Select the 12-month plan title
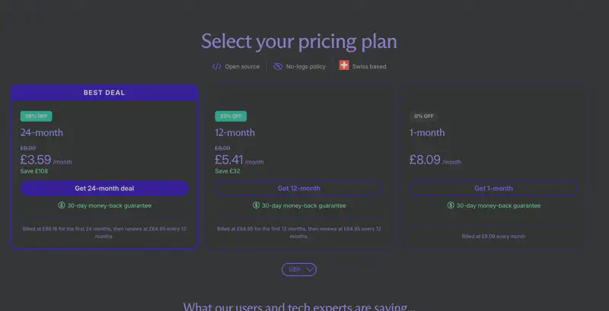 pos(235,132)
